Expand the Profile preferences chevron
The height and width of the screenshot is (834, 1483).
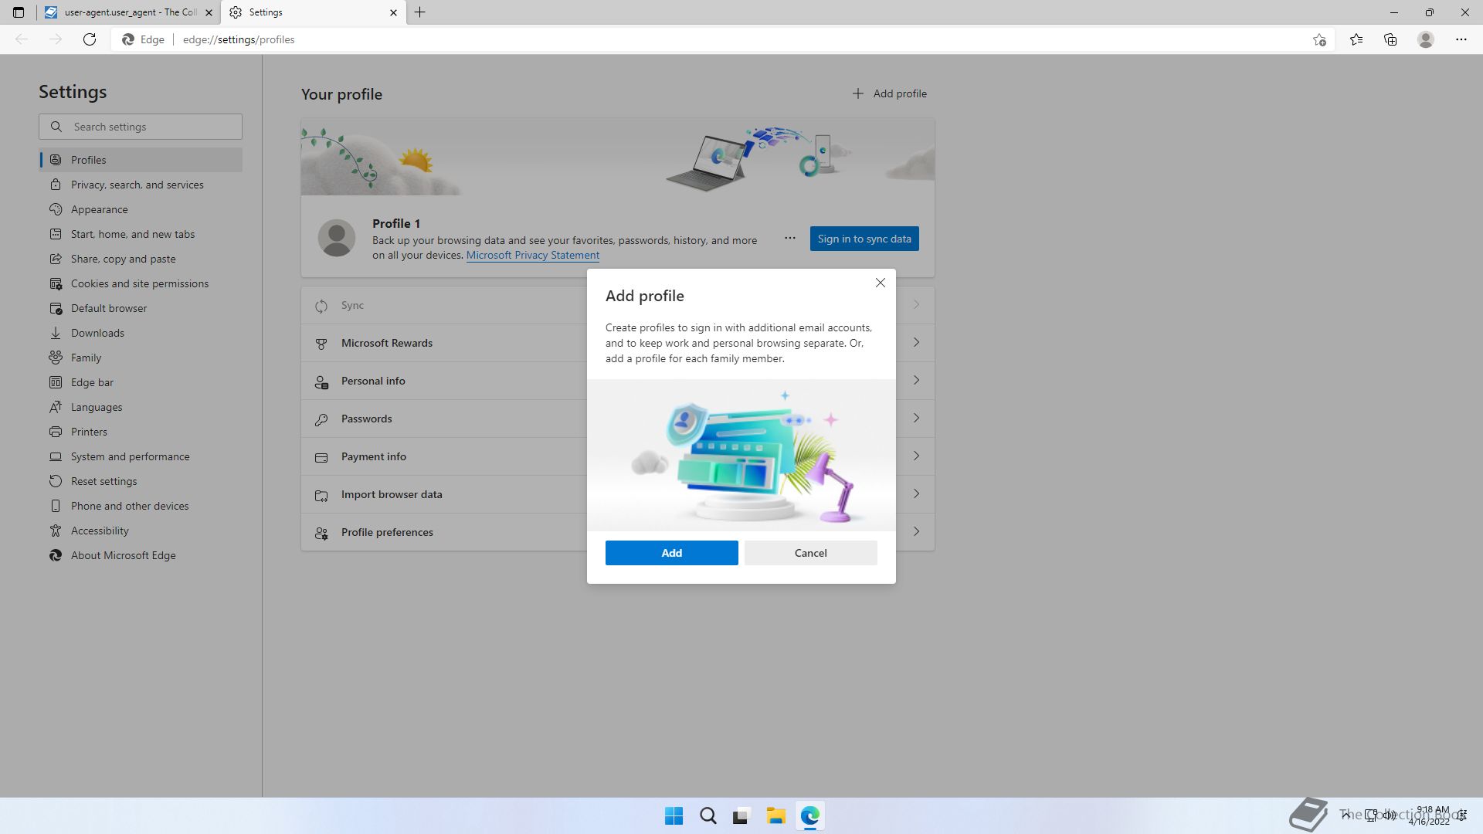(916, 531)
